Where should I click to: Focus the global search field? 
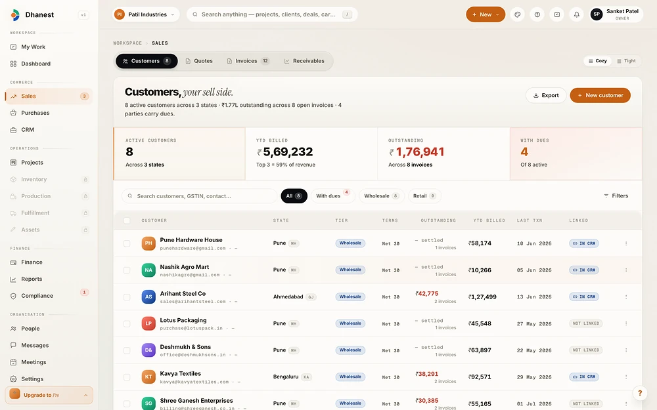pos(272,14)
